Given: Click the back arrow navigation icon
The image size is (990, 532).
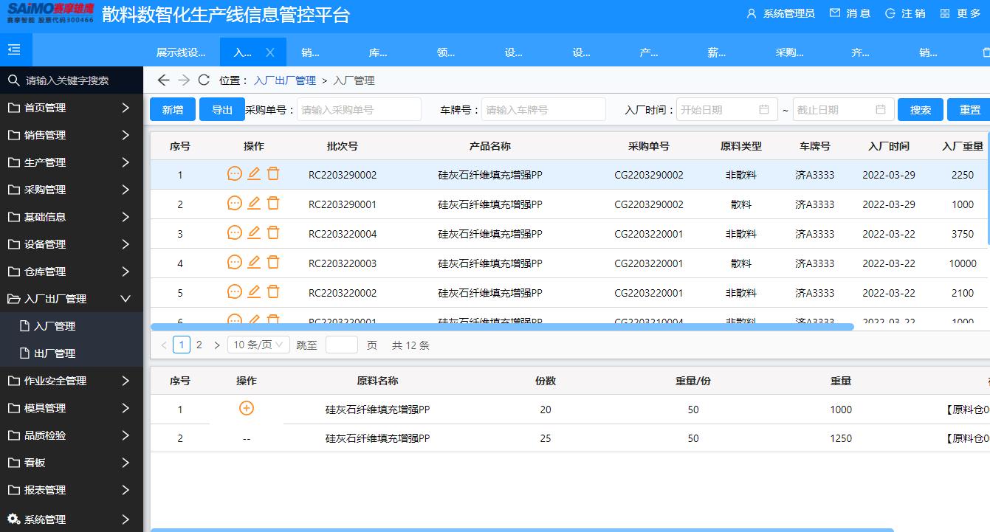Looking at the screenshot, I should coord(163,80).
